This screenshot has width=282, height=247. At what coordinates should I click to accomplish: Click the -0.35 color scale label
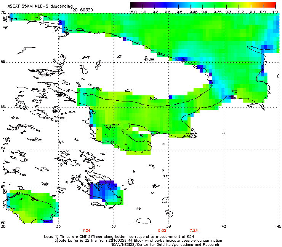tap(216, 12)
